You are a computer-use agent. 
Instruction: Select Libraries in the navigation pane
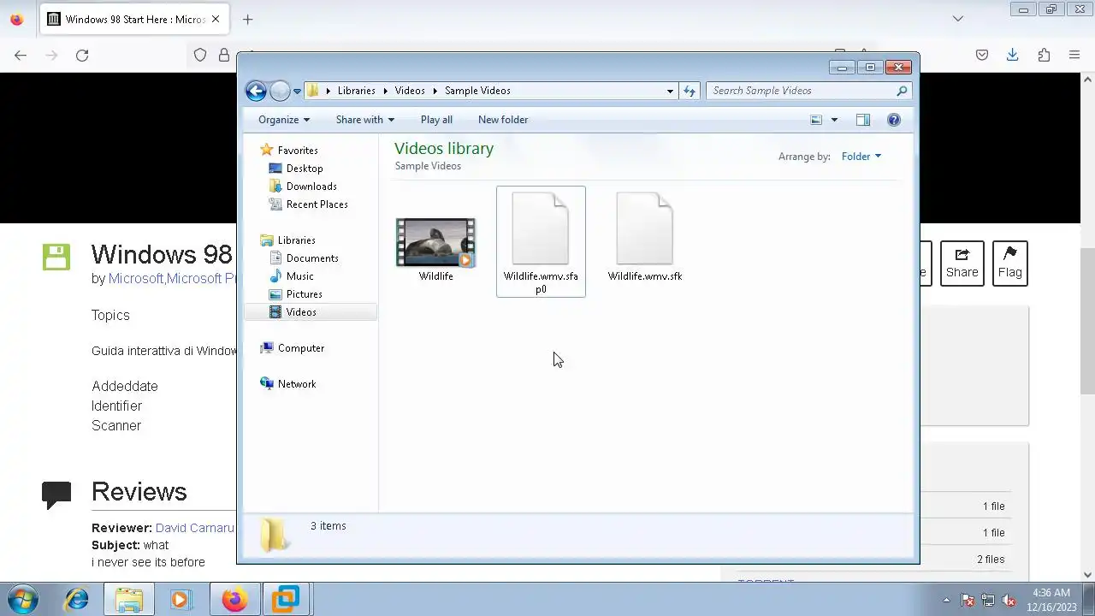(x=296, y=240)
